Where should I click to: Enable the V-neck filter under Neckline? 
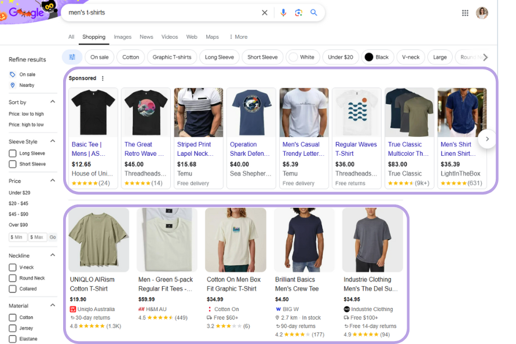tap(12, 267)
